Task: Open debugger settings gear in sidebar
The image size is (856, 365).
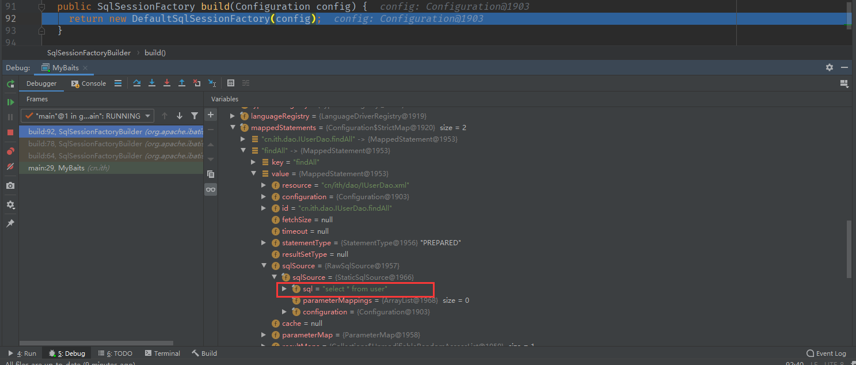Action: (x=10, y=205)
